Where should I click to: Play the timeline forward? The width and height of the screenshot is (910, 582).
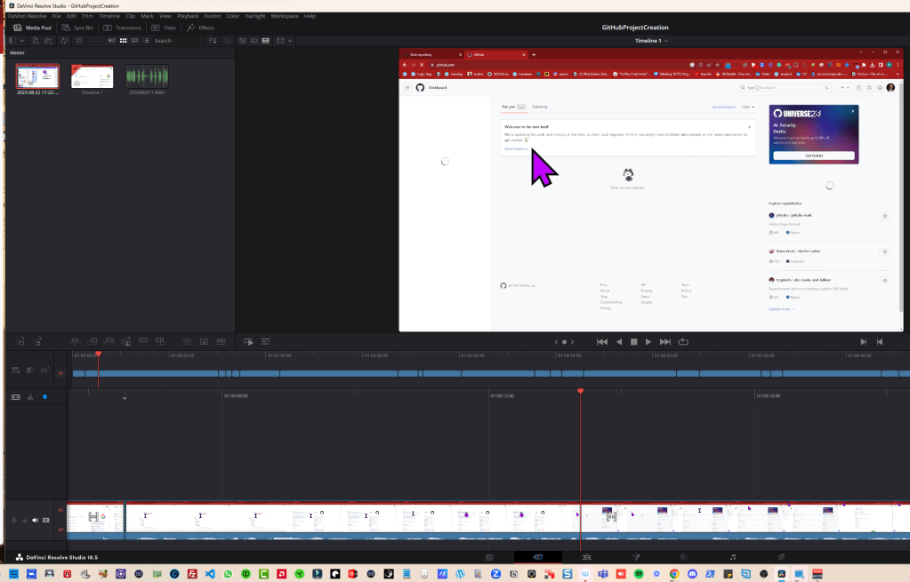648,342
